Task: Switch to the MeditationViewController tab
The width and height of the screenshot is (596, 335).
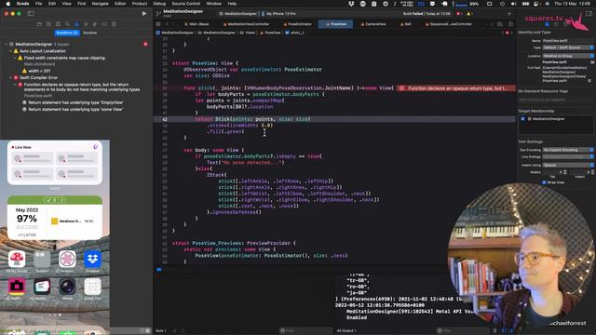Action: [246, 24]
